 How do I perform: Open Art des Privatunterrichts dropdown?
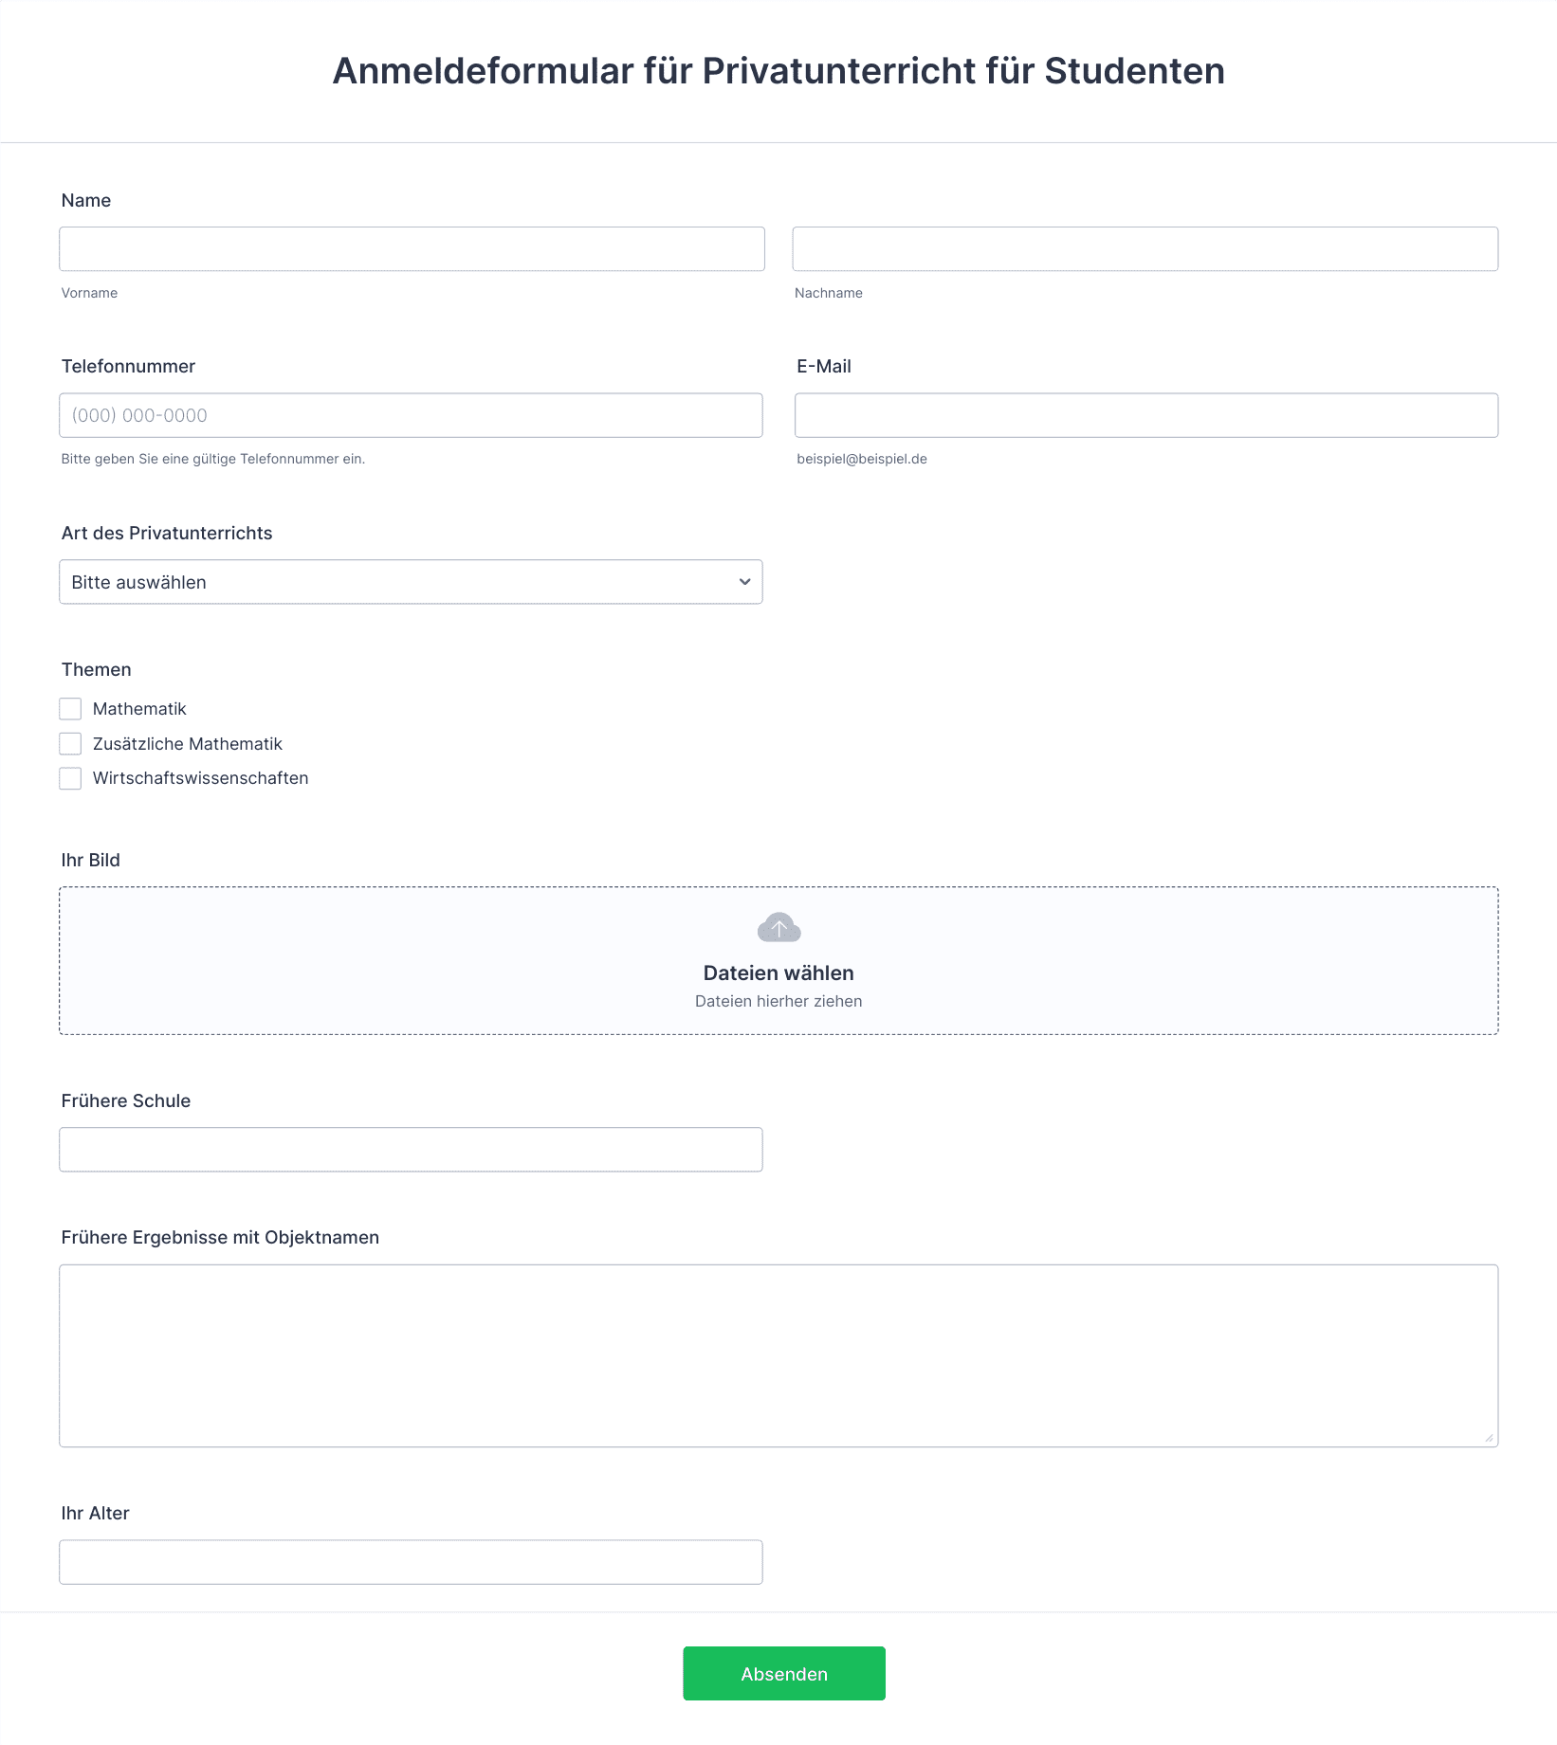point(411,582)
